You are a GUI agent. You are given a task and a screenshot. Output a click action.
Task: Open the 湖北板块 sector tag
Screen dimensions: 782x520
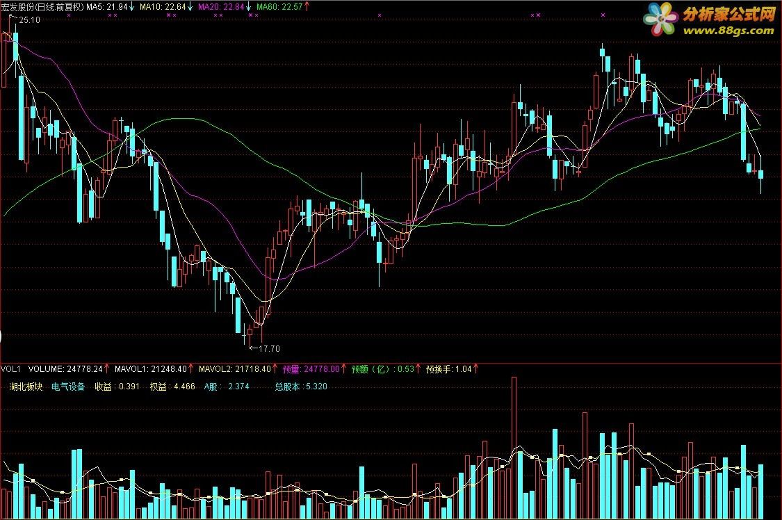point(26,387)
